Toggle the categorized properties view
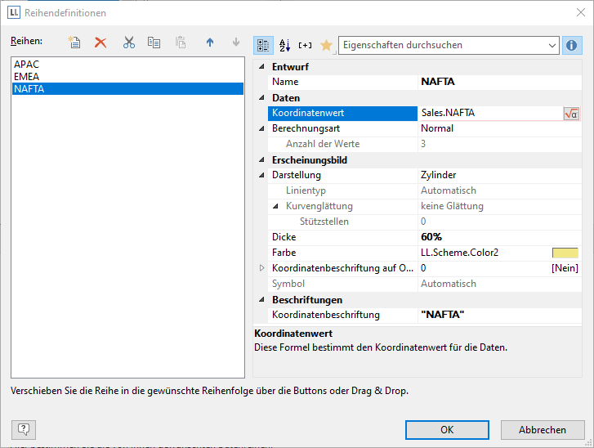This screenshot has height=448, width=594. point(264,45)
